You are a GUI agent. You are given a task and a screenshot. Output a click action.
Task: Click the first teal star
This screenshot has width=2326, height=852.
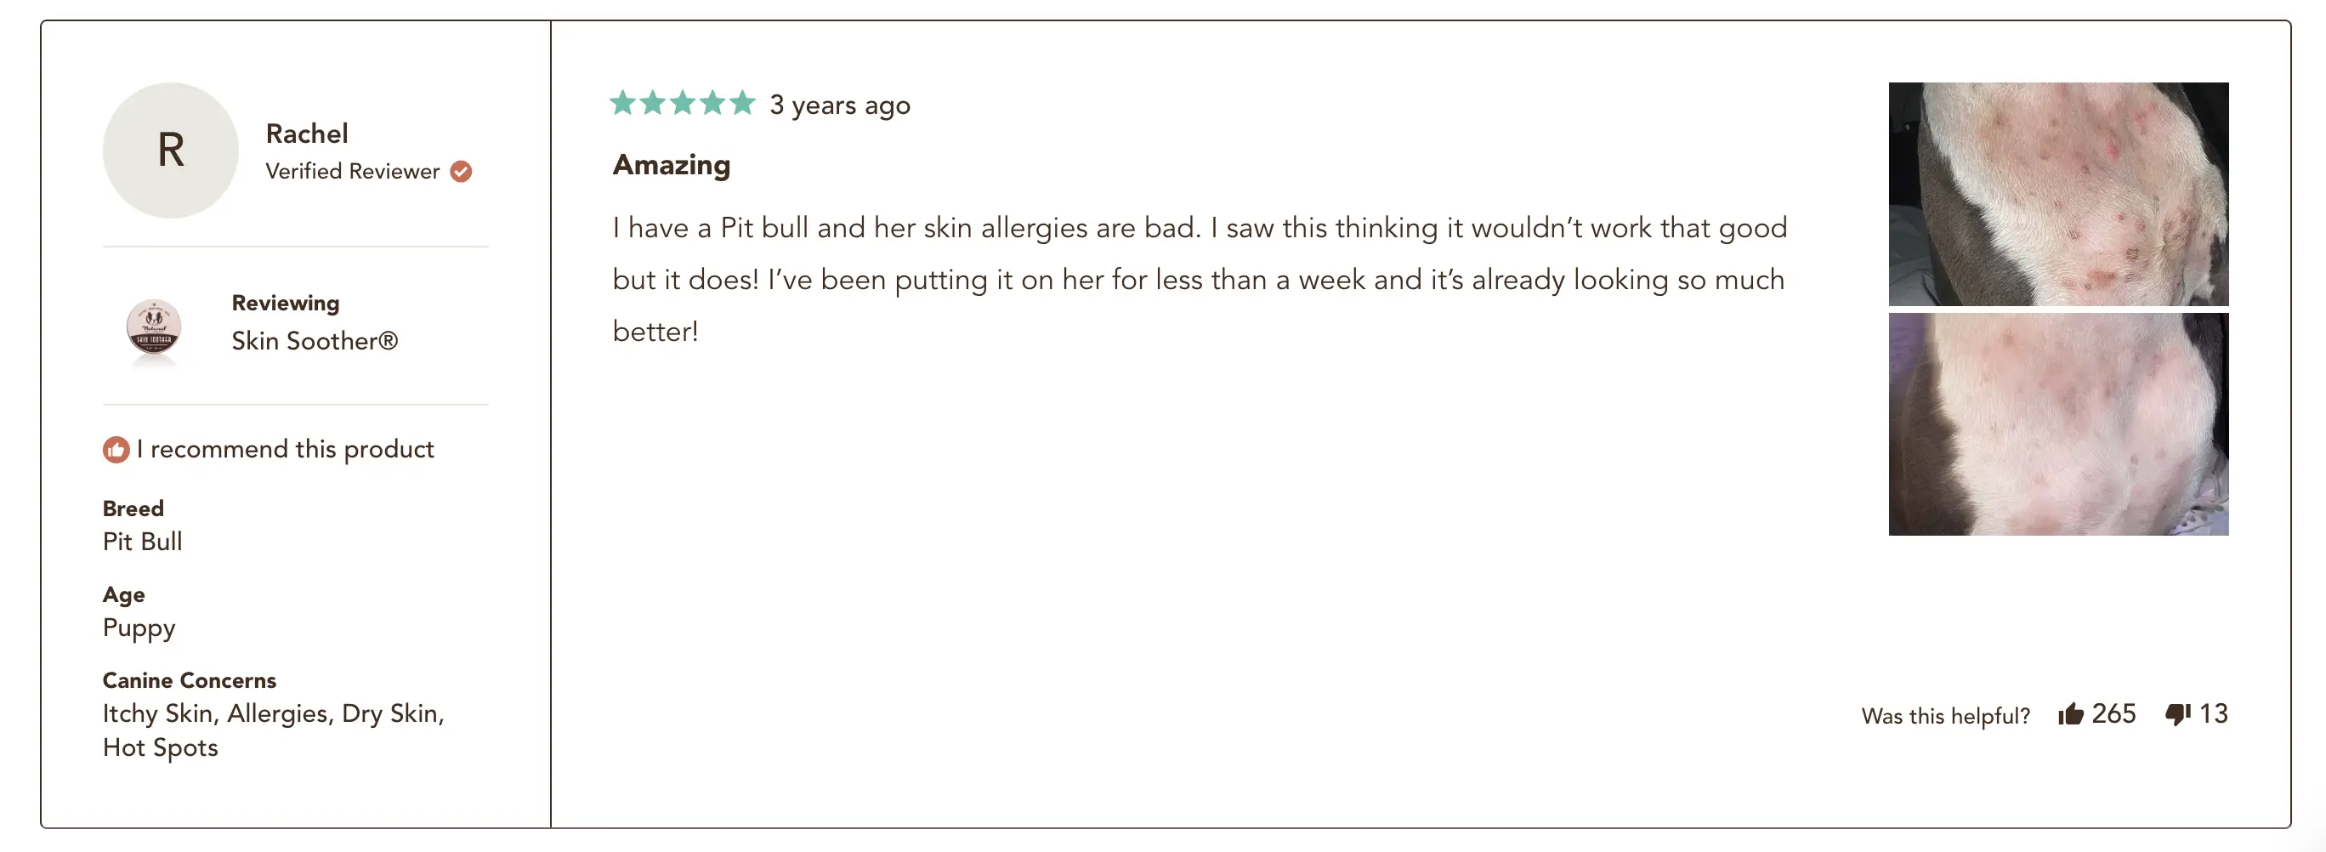(x=623, y=103)
